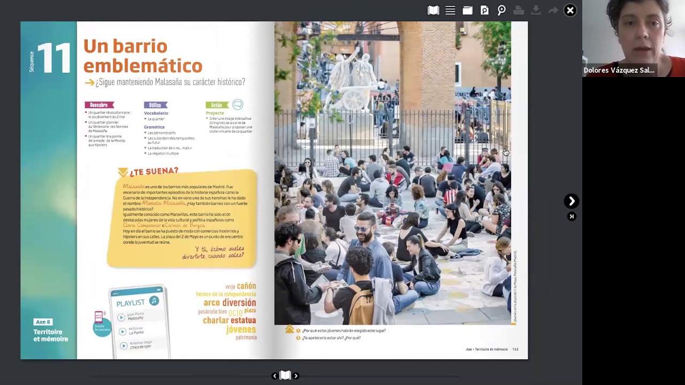685x385 pixels.
Task: Click the Vocabulario subheading
Action: point(156,113)
